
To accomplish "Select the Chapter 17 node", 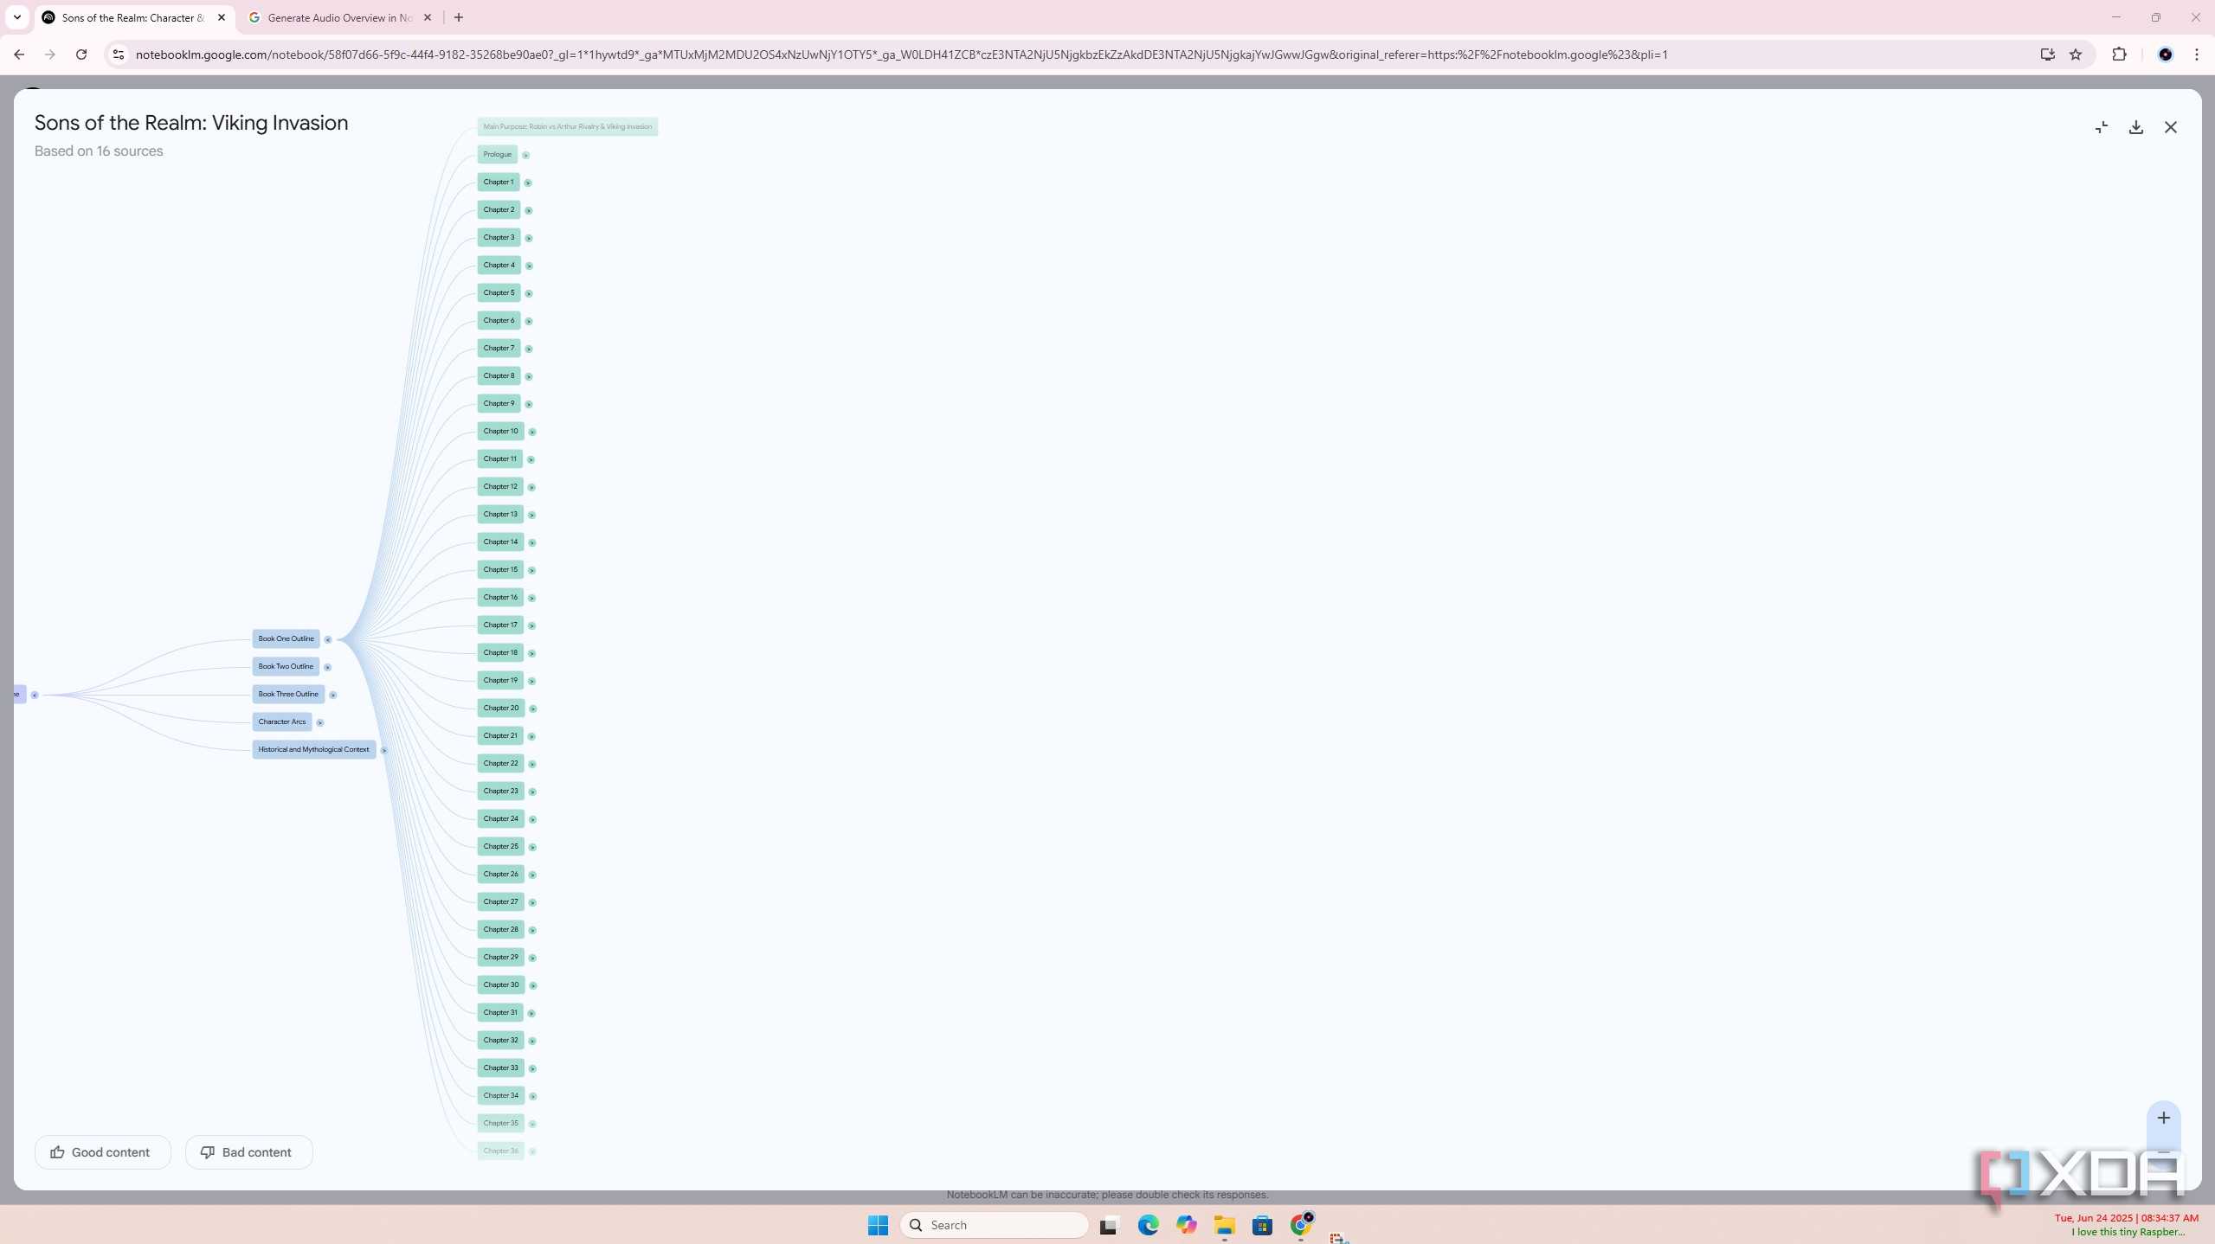I will pyautogui.click(x=500, y=625).
